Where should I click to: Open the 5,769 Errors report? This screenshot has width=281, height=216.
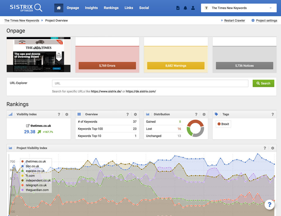[107, 66]
